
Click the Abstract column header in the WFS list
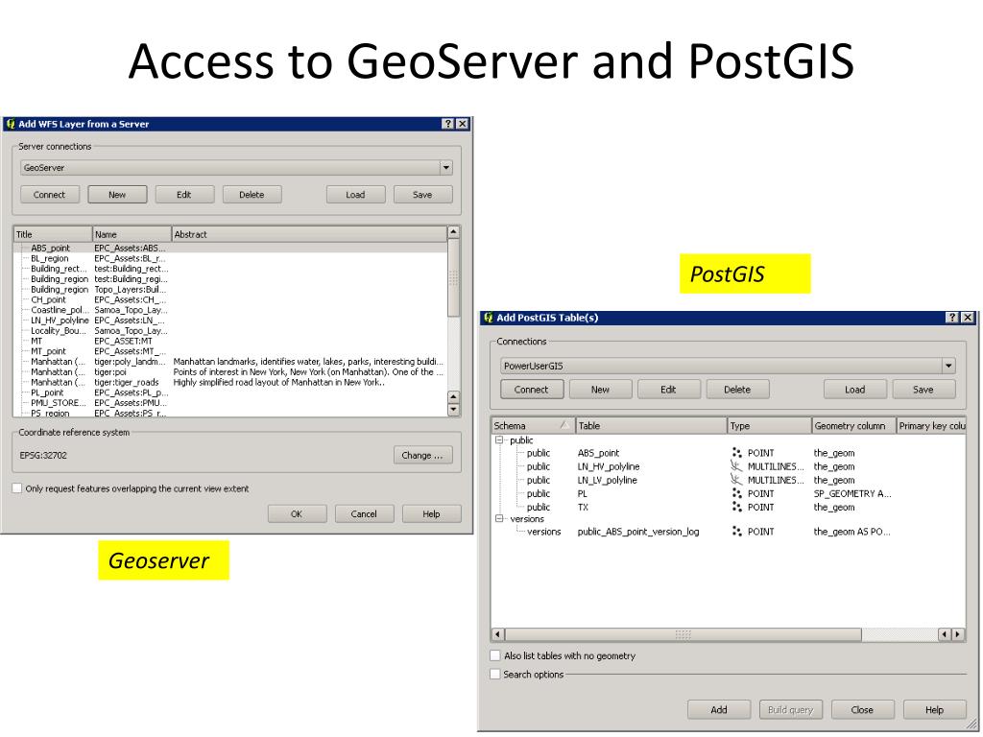309,234
